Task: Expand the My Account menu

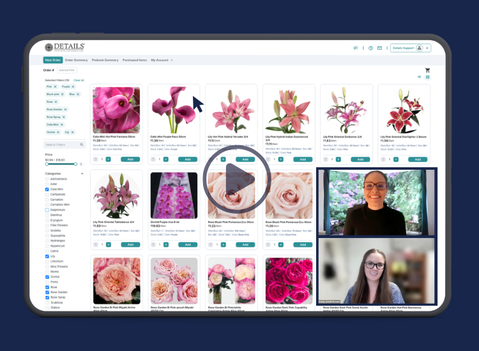Action: [162, 60]
